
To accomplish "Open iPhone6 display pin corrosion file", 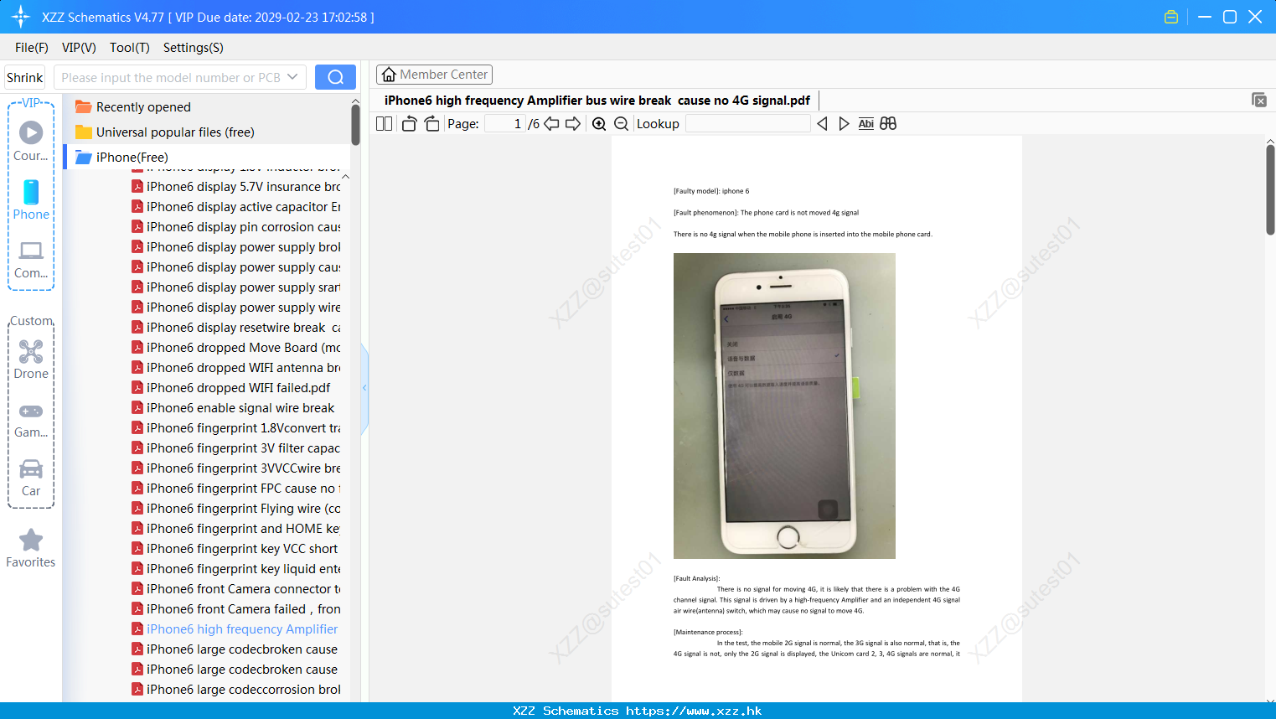I will pos(236,227).
